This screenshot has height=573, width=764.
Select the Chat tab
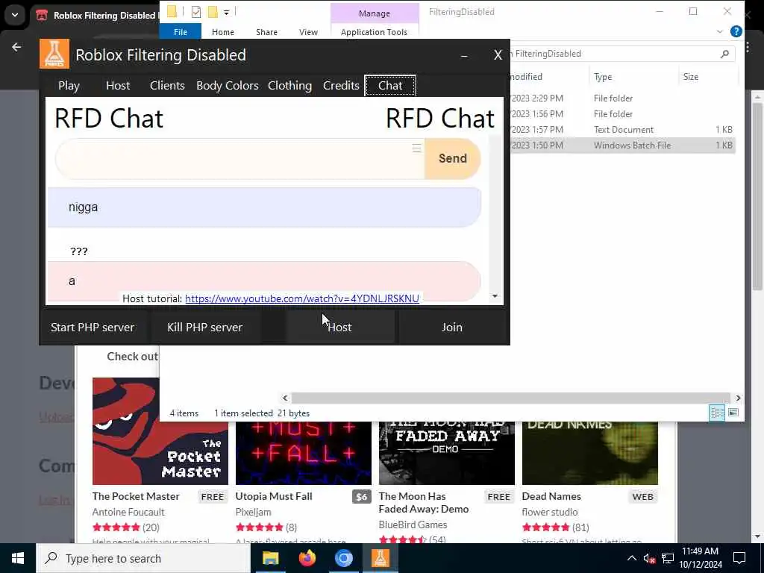[390, 86]
